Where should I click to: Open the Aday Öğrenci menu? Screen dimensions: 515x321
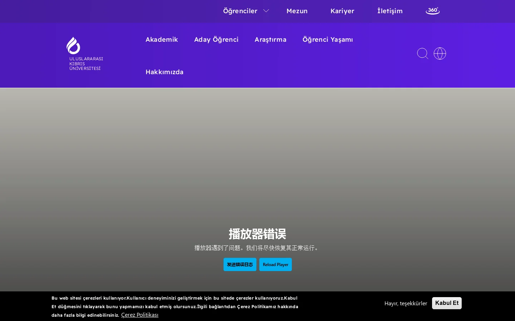[x=216, y=40]
